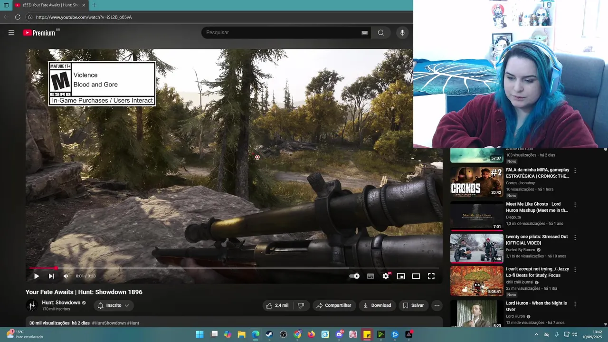Select the Your Fate Awaits browser tab

[50, 5]
